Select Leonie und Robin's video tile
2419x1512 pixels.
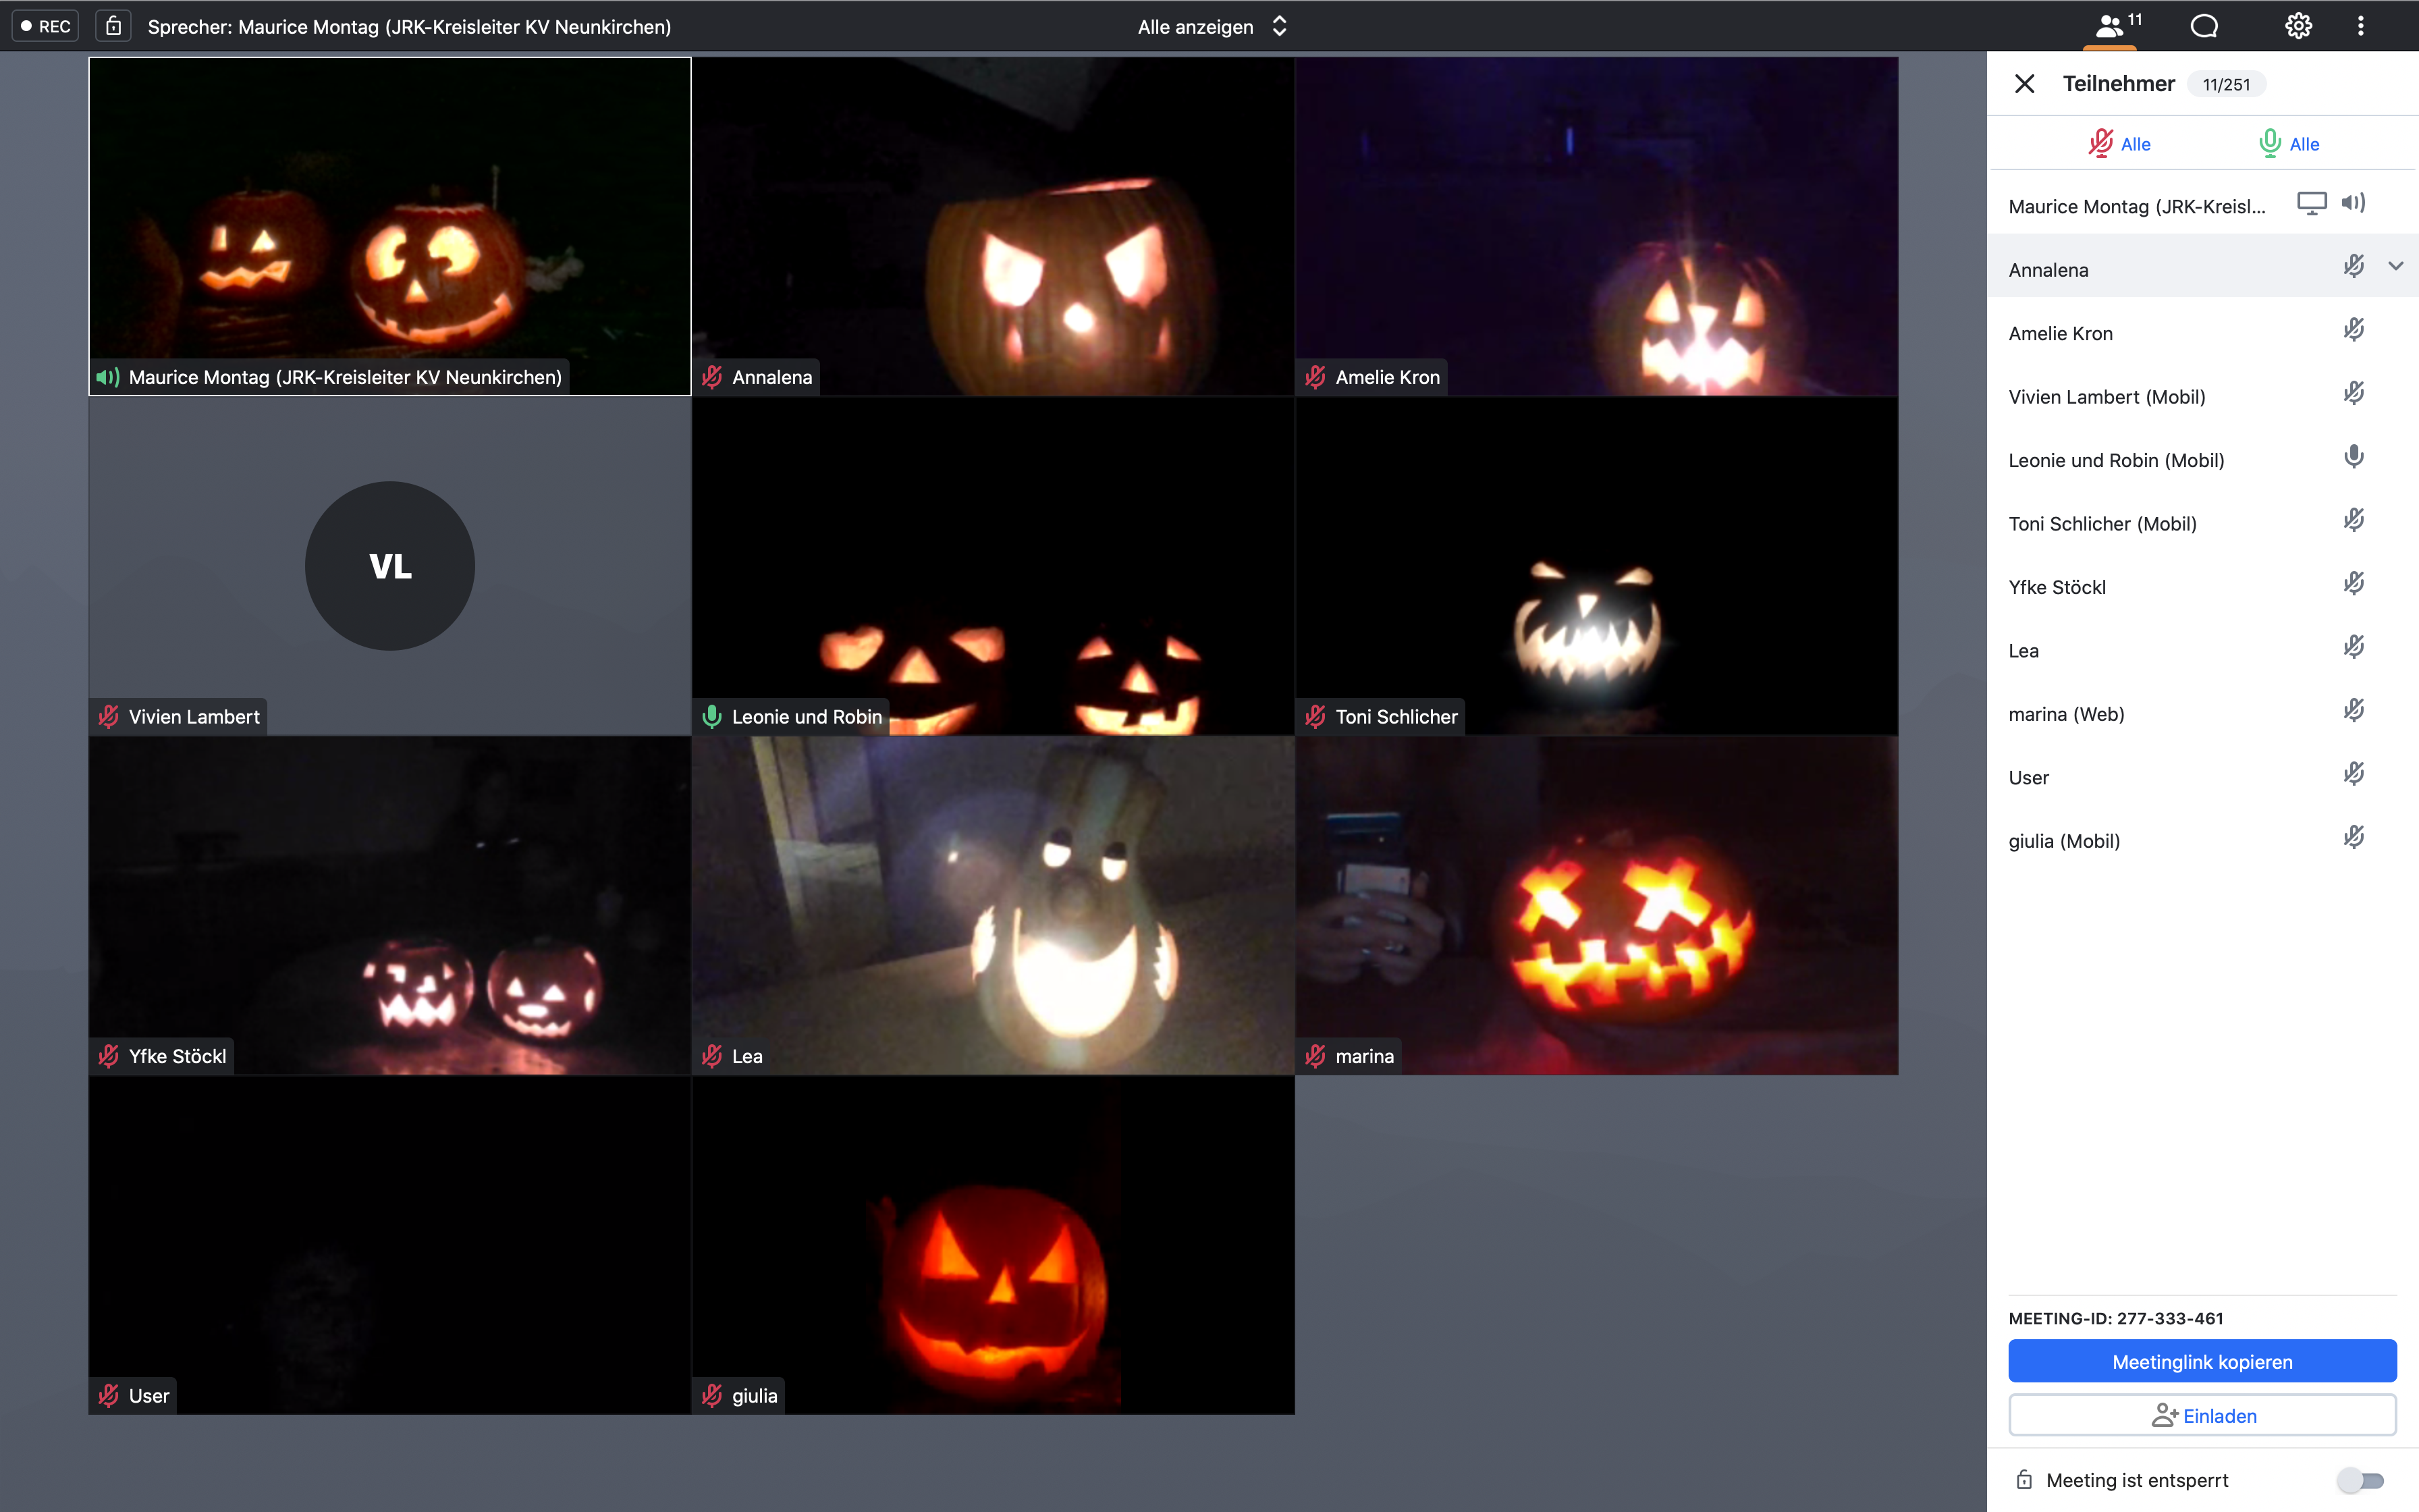click(x=994, y=566)
